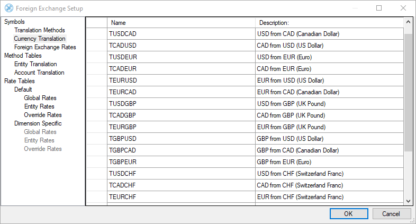Click the Foreign Exchange Setup title icon
This screenshot has width=416, height=224.
tap(8, 8)
